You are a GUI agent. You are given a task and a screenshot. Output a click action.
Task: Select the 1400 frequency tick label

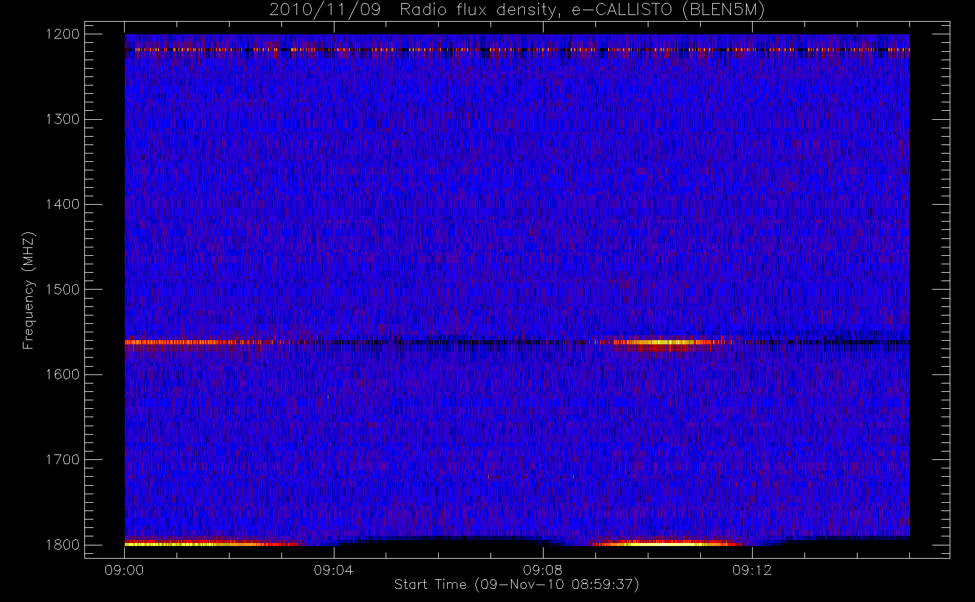(63, 205)
